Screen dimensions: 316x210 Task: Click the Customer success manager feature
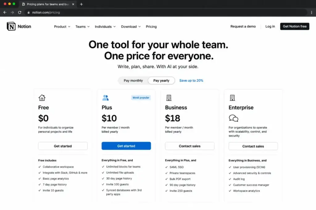coord(251,185)
